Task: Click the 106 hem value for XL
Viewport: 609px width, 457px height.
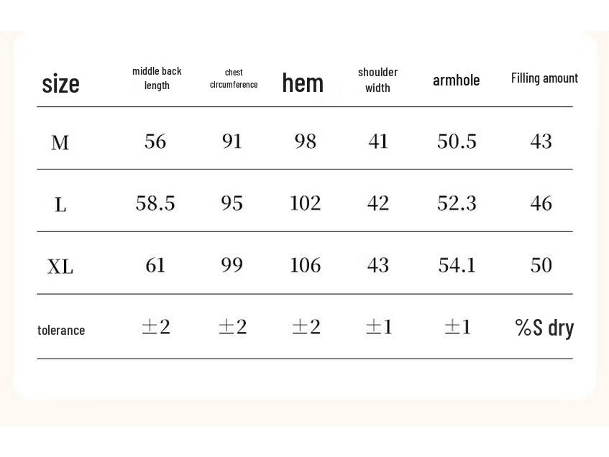Action: click(x=305, y=266)
